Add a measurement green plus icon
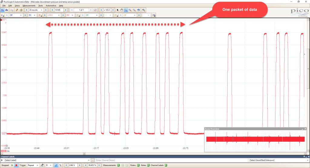 point(118,165)
